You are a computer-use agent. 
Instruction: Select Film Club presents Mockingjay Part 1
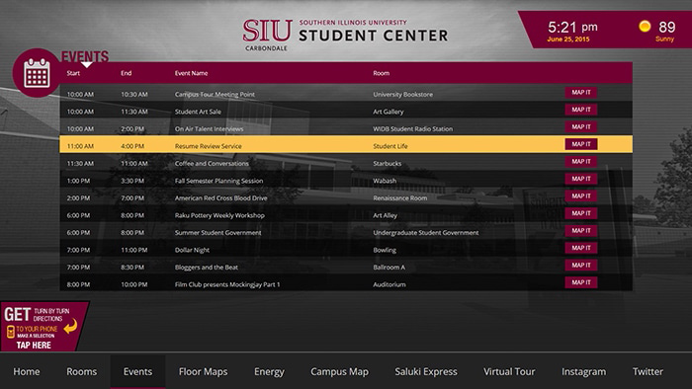[x=346, y=282]
